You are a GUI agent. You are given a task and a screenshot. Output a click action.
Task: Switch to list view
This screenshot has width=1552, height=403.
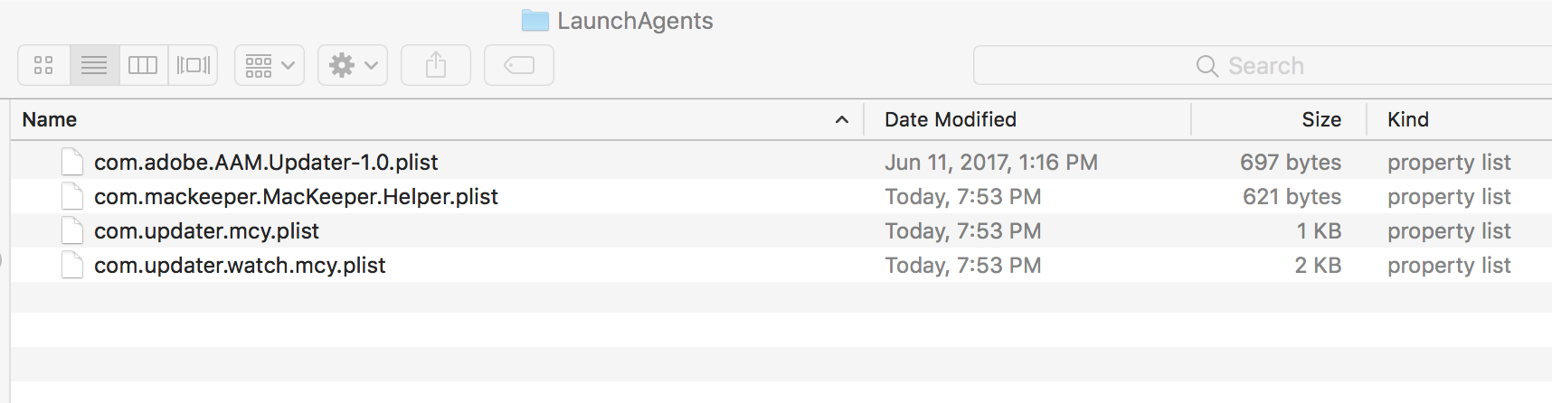(94, 65)
